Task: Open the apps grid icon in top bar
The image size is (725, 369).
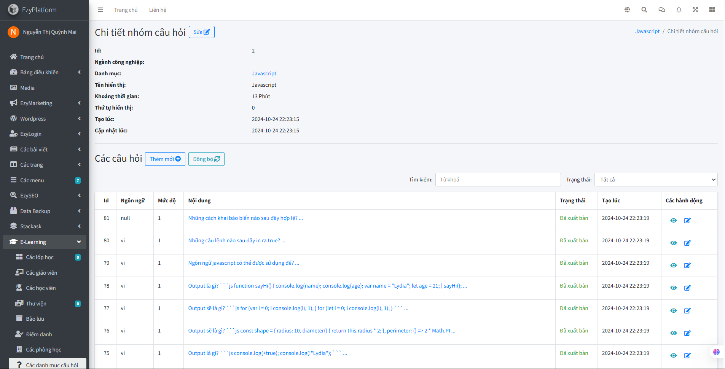Action: point(712,10)
